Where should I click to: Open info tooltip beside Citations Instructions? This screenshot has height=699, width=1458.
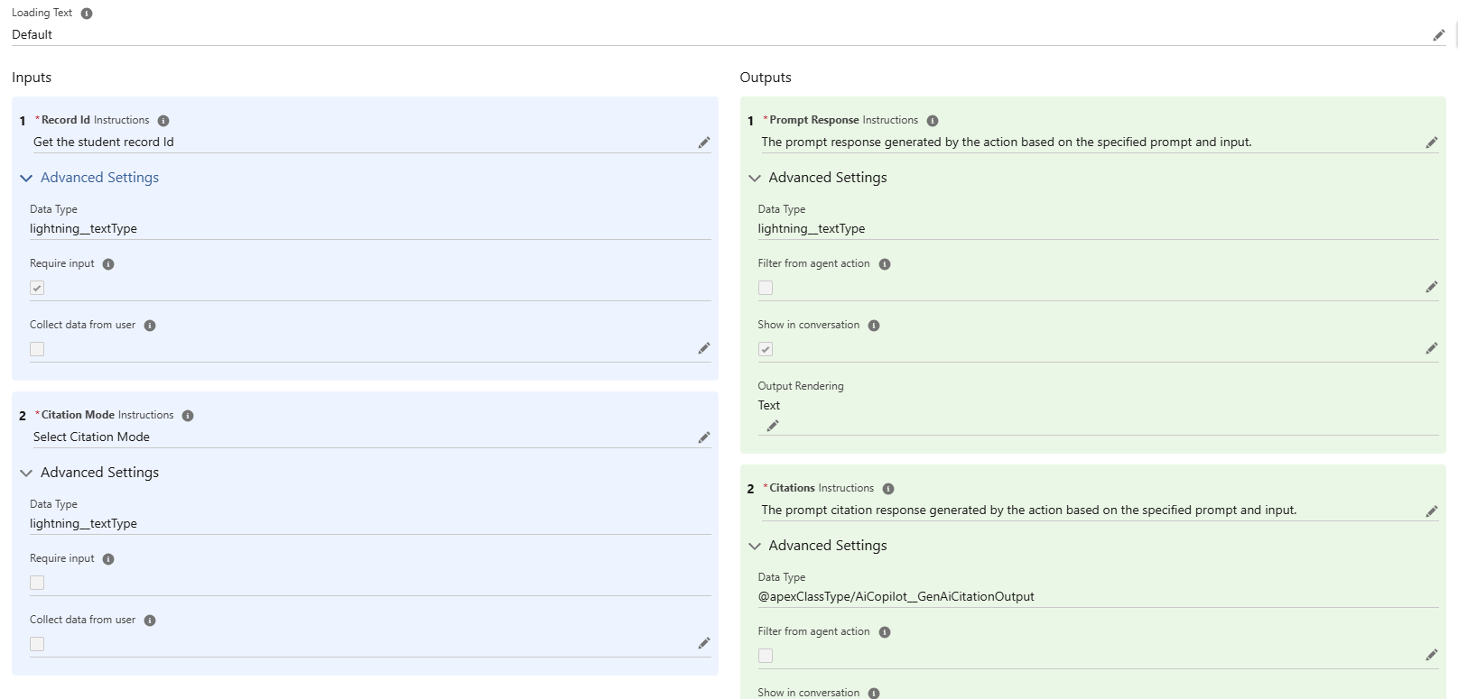(x=888, y=489)
